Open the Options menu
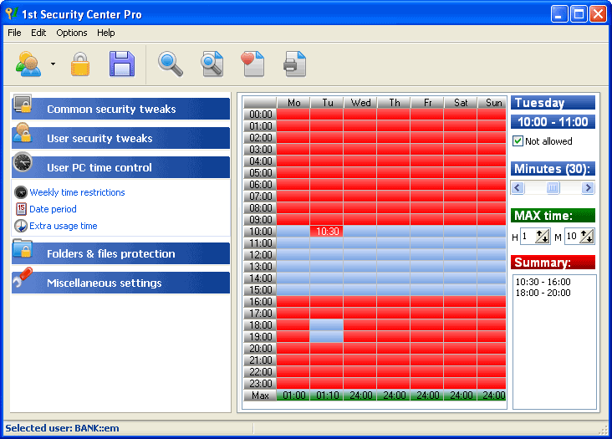612x439 pixels. tap(71, 33)
